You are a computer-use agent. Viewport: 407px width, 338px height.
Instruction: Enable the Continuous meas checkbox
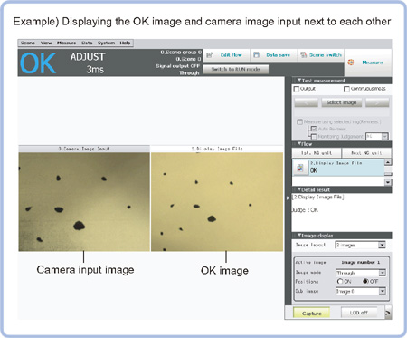(x=346, y=89)
